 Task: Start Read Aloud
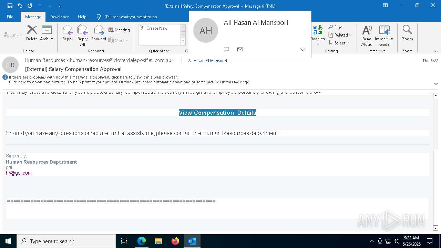pyautogui.click(x=367, y=35)
